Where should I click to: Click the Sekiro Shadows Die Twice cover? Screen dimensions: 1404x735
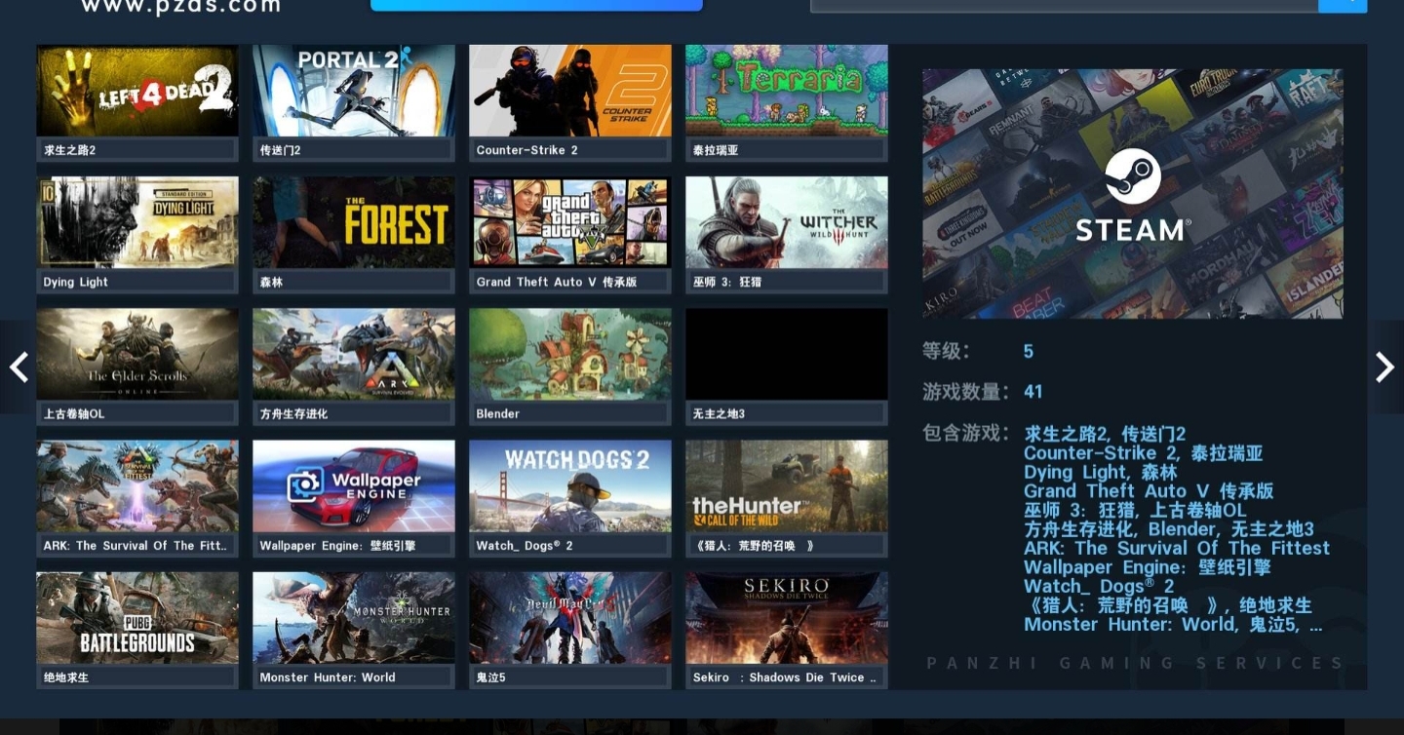(787, 617)
